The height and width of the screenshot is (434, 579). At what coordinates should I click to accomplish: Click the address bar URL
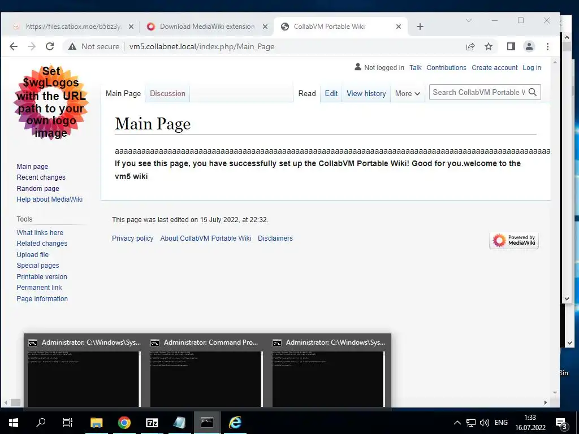tap(202, 46)
